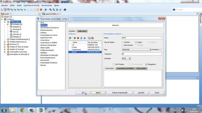Viewport: 202px width, 113px height.
Task: Select Relacionamentos in dialog list
Action: tap(46, 30)
